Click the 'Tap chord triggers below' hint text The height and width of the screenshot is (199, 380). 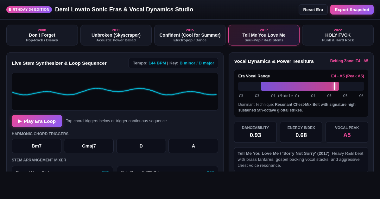(116, 121)
